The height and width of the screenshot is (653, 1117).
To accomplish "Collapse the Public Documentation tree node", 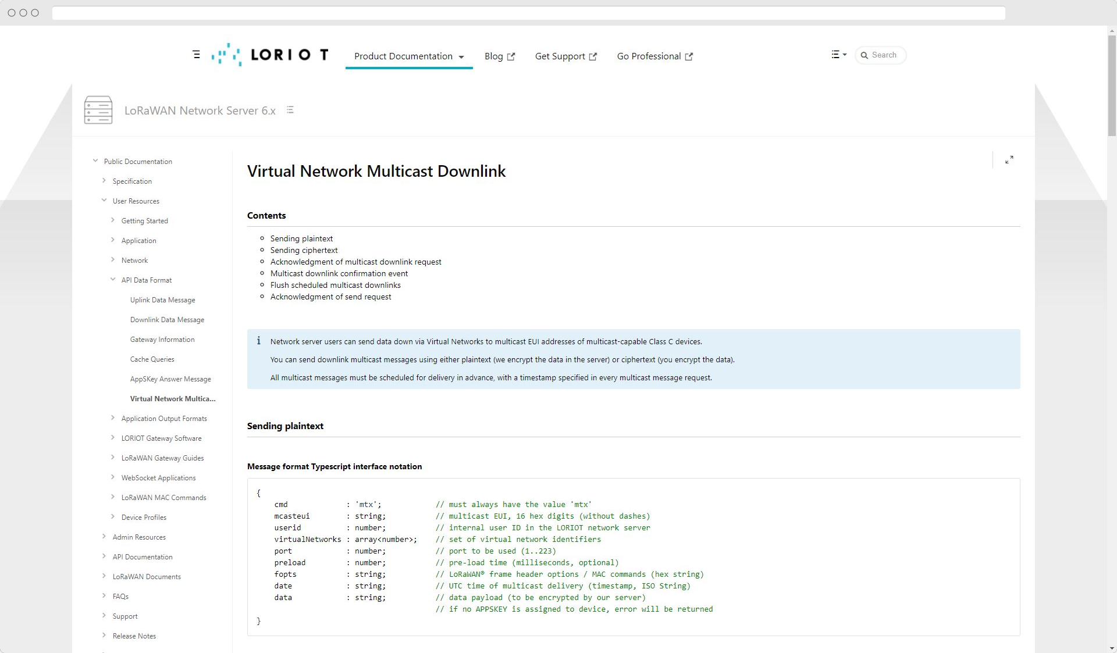I will 95,161.
